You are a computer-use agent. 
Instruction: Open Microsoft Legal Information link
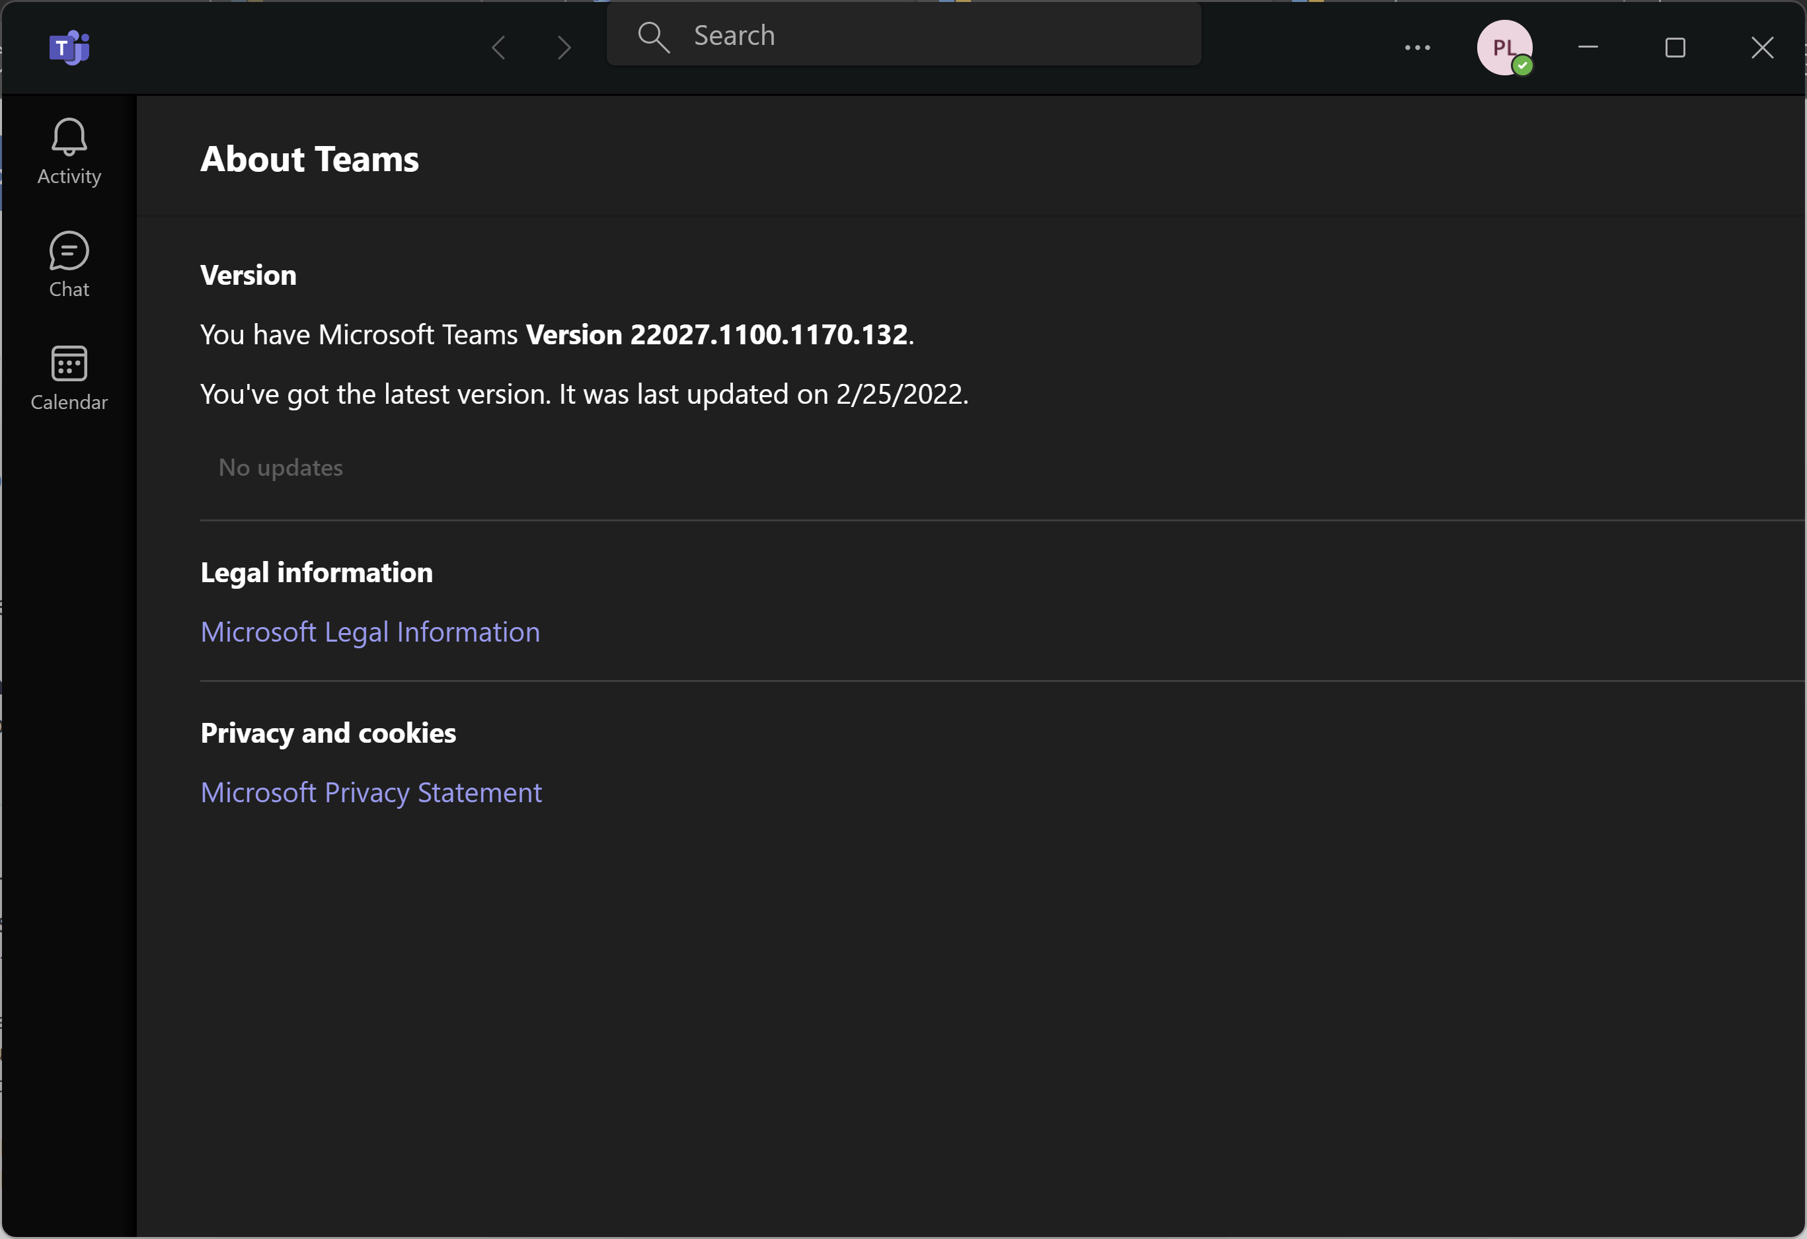point(370,631)
